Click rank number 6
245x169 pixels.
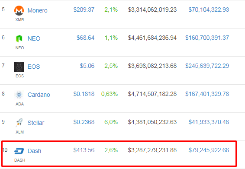click(x=3, y=38)
